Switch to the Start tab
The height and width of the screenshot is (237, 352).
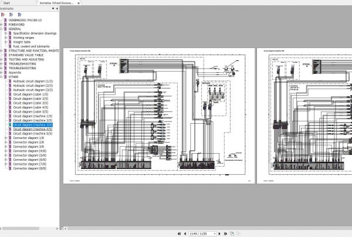pyautogui.click(x=6, y=3)
